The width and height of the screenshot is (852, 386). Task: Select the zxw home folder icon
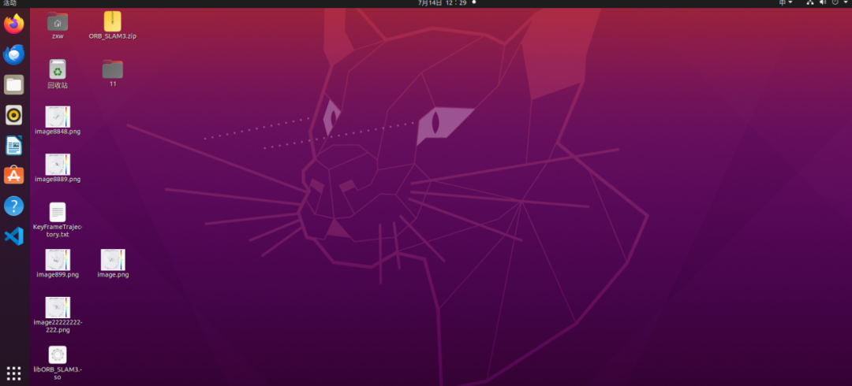pyautogui.click(x=58, y=22)
